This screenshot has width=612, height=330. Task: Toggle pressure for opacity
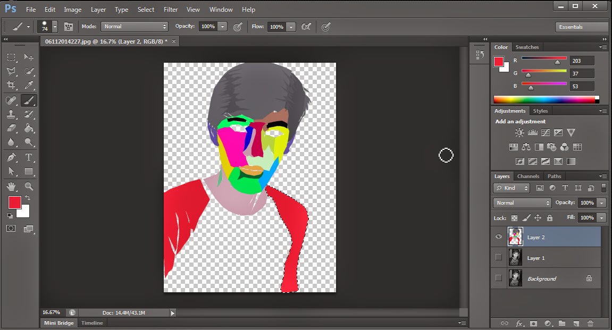[238, 27]
